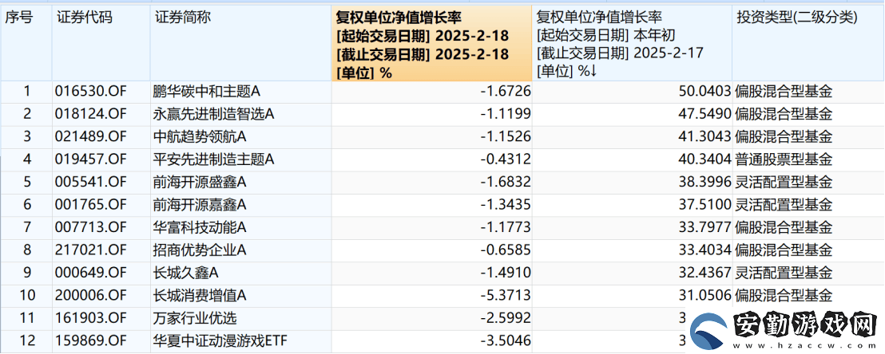Click the daily value -3.5046
The image size is (885, 354).
pos(506,341)
